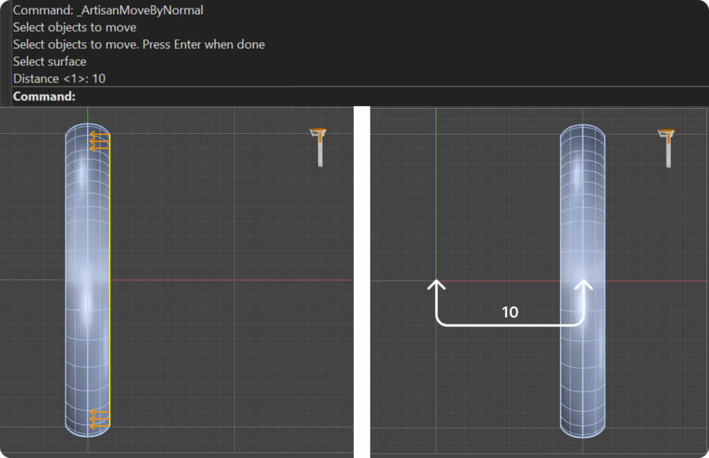Click the orange-topped post object in the left viewport
Image resolution: width=709 pixels, height=458 pixels.
[319, 146]
